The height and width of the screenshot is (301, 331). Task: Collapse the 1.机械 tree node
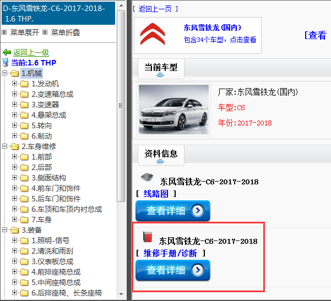pos(4,73)
